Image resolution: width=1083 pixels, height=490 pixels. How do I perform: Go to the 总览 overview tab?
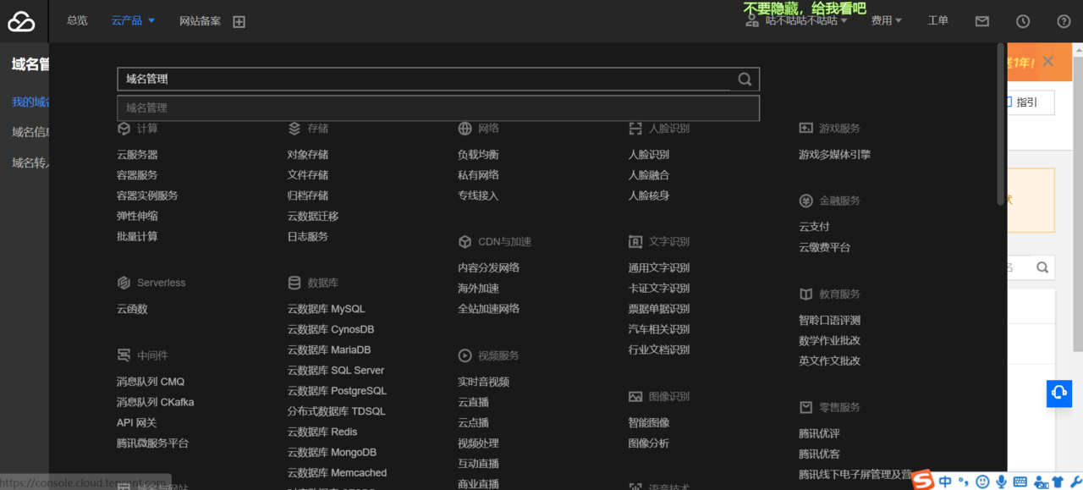pos(77,21)
